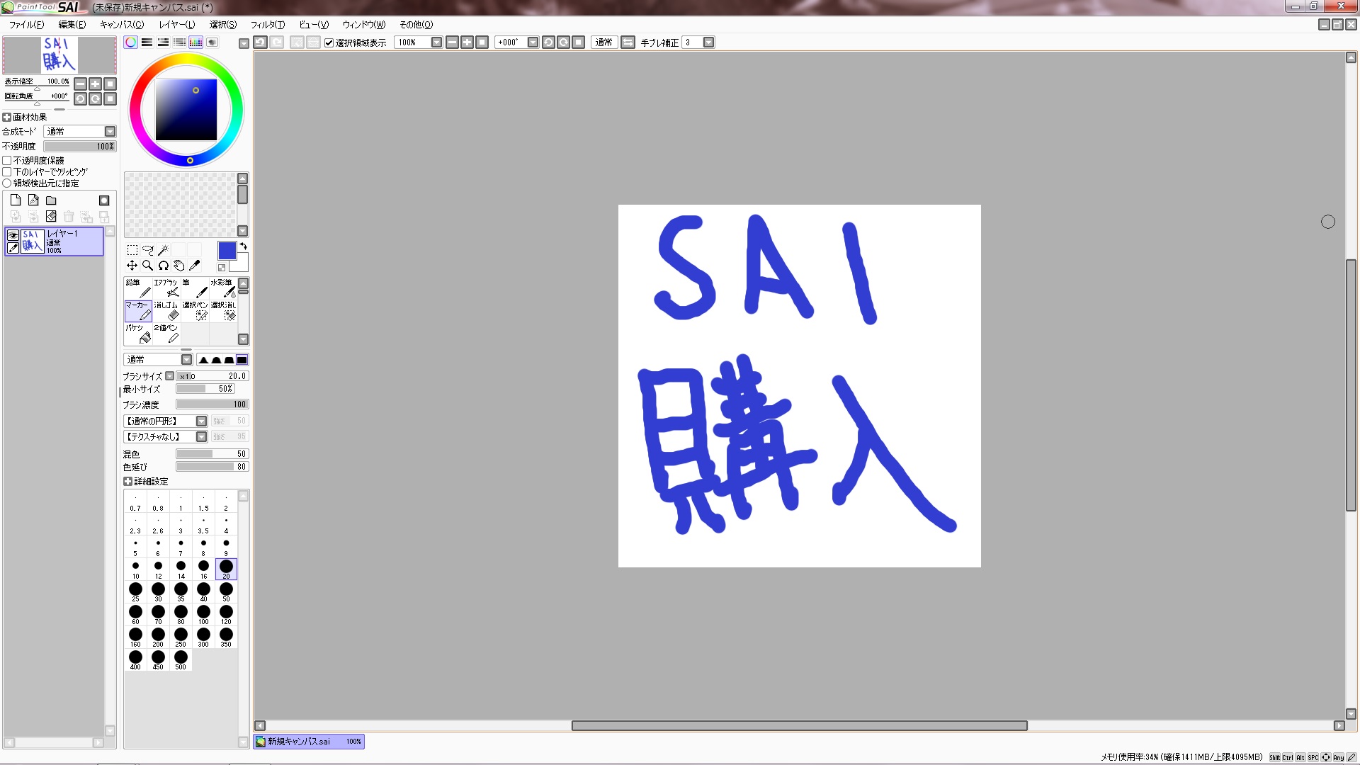Image resolution: width=1360 pixels, height=765 pixels.
Task: Pick brush size 100 preset
Action: [x=203, y=614]
